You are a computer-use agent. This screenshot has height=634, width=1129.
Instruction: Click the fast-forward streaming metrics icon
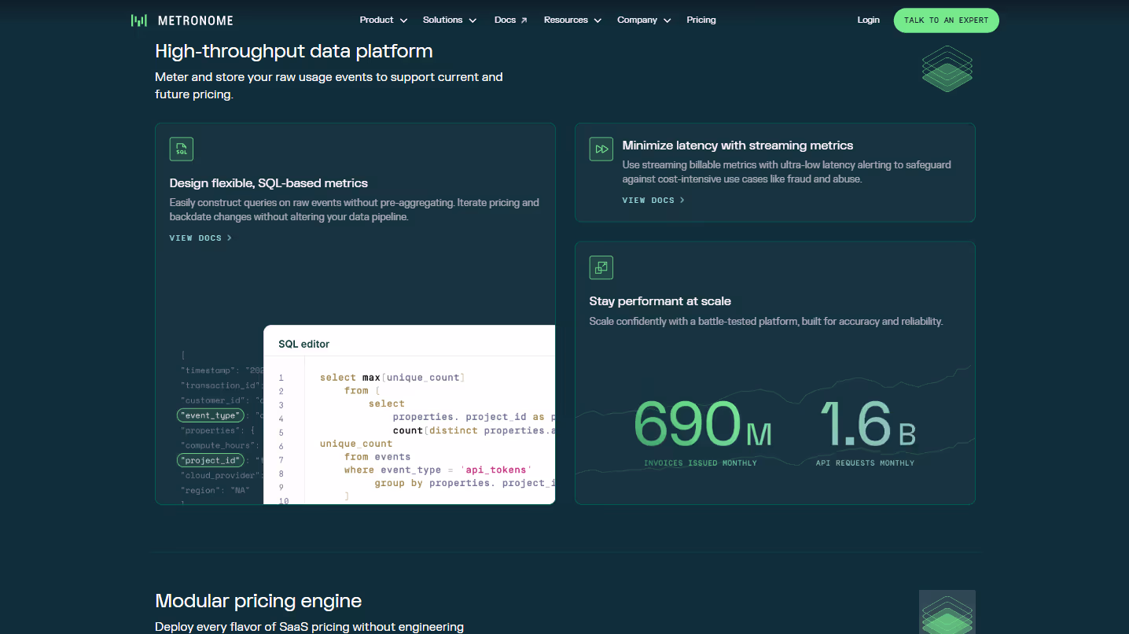(601, 149)
